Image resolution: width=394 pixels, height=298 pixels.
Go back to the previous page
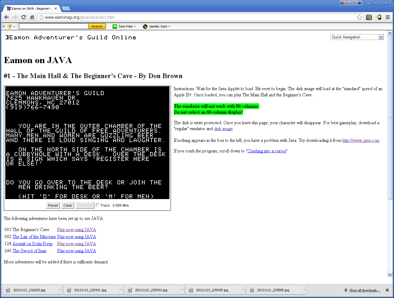tap(7, 17)
